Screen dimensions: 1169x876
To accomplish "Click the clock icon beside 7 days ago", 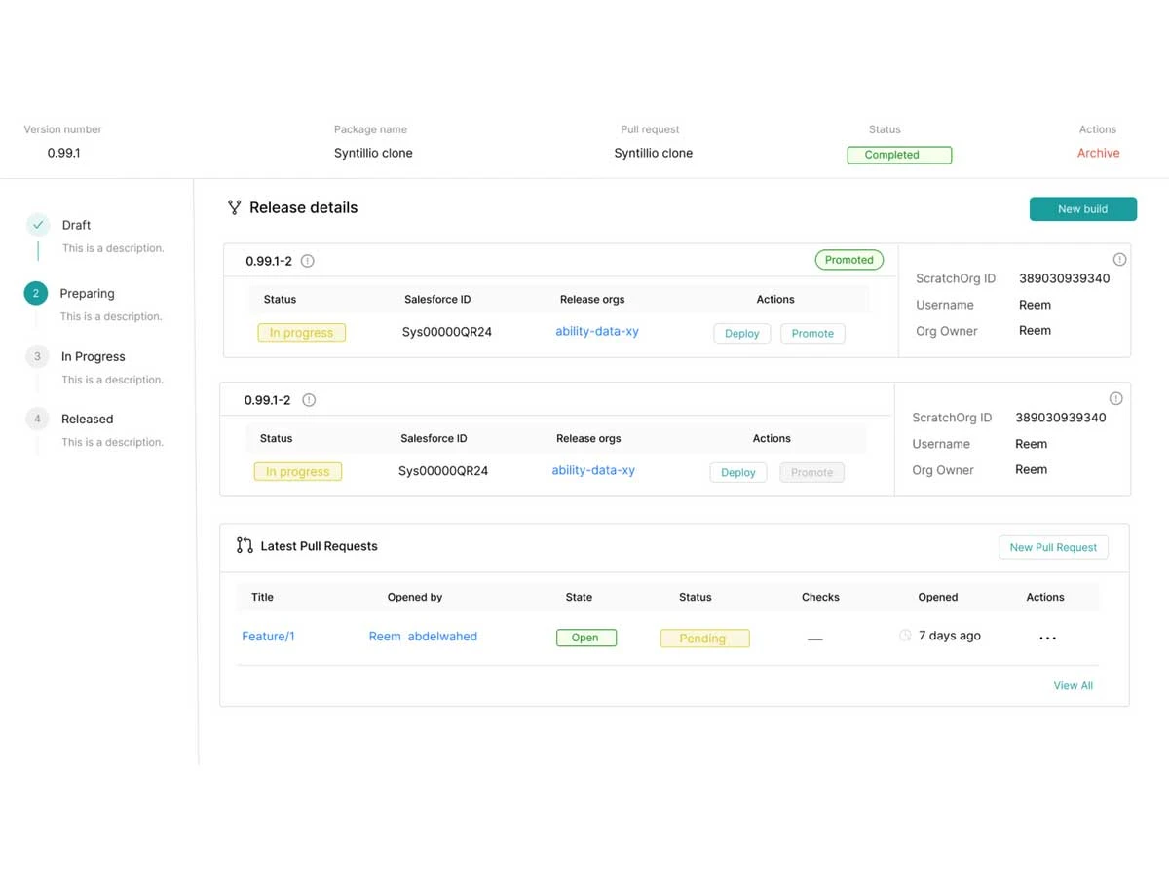I will [x=905, y=636].
